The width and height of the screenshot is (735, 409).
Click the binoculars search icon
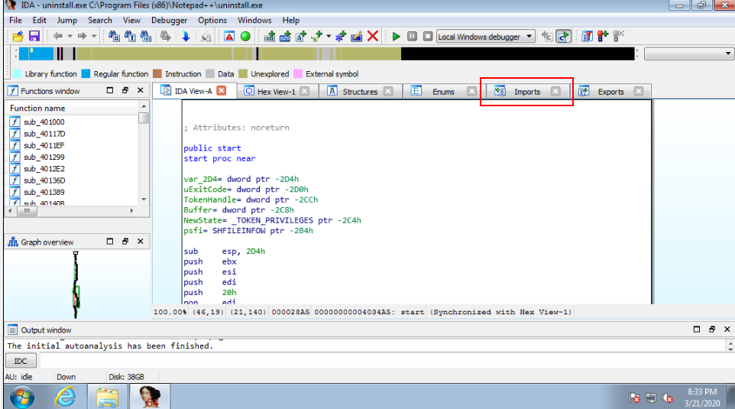pyautogui.click(x=114, y=36)
